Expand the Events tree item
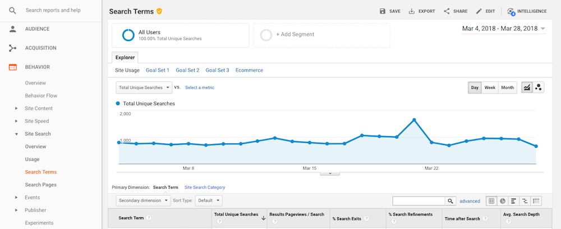The width and height of the screenshot is (561, 229). click(x=16, y=198)
